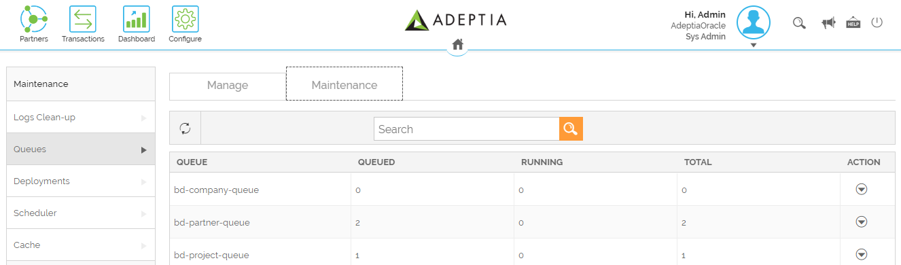
Task: Open queued count link for bd-project-queue
Action: 357,255
